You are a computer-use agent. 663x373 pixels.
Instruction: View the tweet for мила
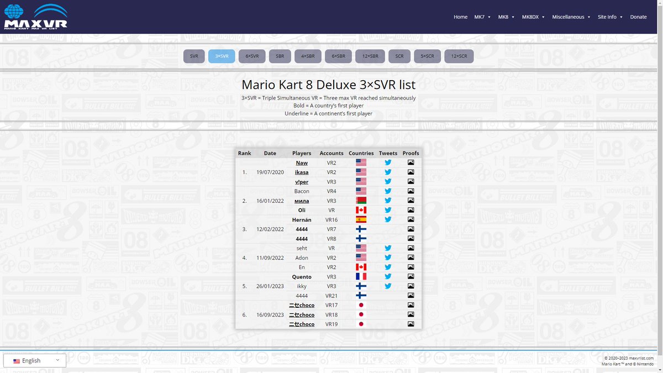pyautogui.click(x=388, y=201)
